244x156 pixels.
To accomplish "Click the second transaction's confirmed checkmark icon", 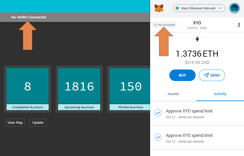I will tap(158, 137).
